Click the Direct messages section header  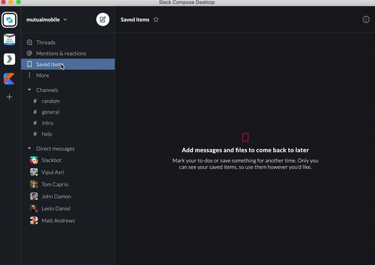coord(55,149)
